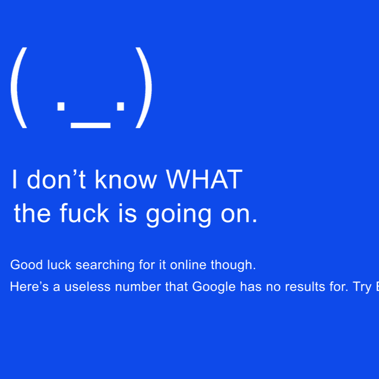Click the word 'know' in the heading

pos(126,179)
